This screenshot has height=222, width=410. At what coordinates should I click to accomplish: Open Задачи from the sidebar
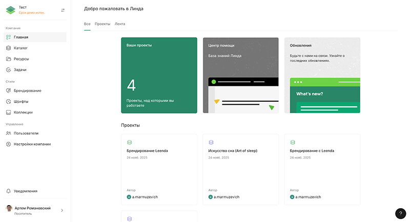(20, 70)
